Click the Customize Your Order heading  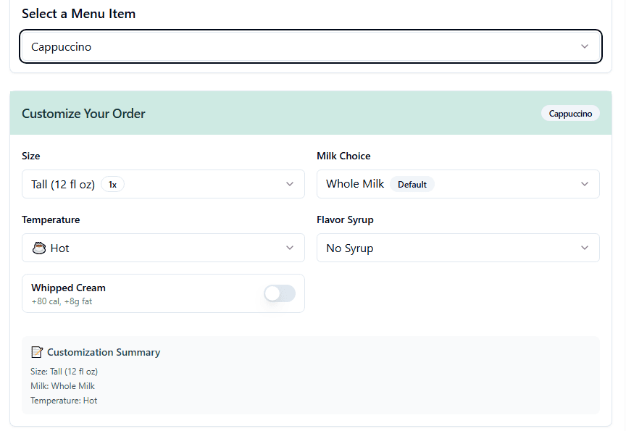coord(85,114)
